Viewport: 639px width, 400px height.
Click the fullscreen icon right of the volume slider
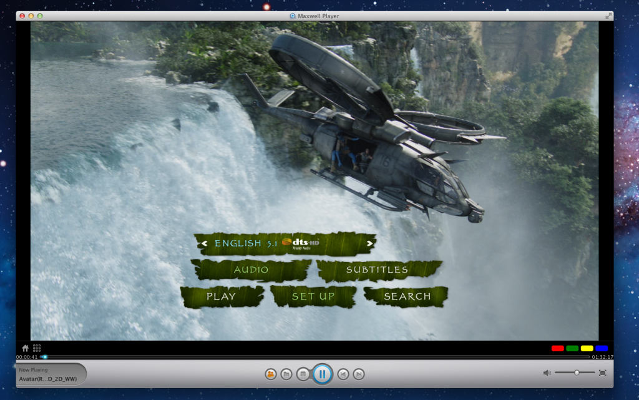coord(602,373)
